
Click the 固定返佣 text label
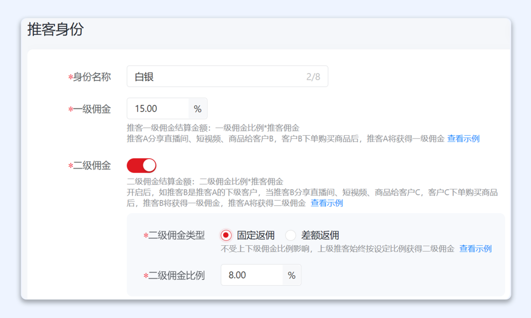251,235
